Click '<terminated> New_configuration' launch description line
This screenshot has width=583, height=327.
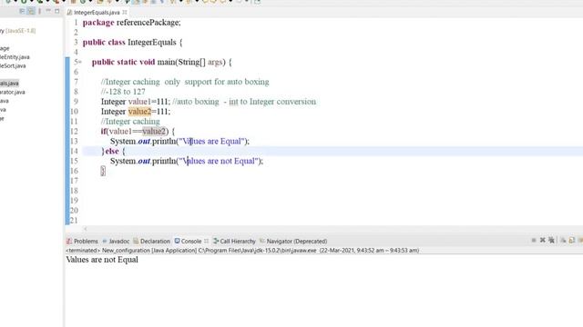242,251
